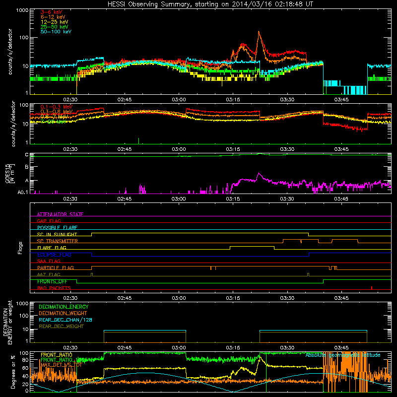Screen dimensions: 397x397
Task: Click the magenta GOES curve peak
Action: click(259, 174)
